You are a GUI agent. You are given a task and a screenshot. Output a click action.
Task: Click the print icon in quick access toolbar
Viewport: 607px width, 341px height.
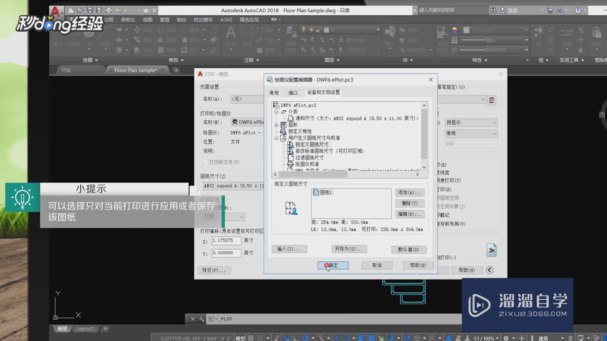tap(109, 10)
